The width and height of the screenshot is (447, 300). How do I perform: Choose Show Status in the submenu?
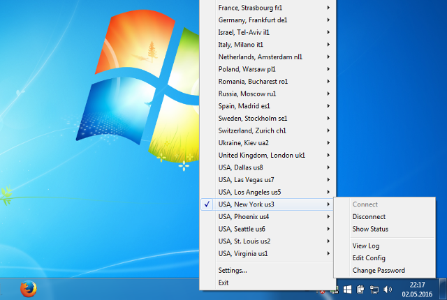[x=384, y=229]
